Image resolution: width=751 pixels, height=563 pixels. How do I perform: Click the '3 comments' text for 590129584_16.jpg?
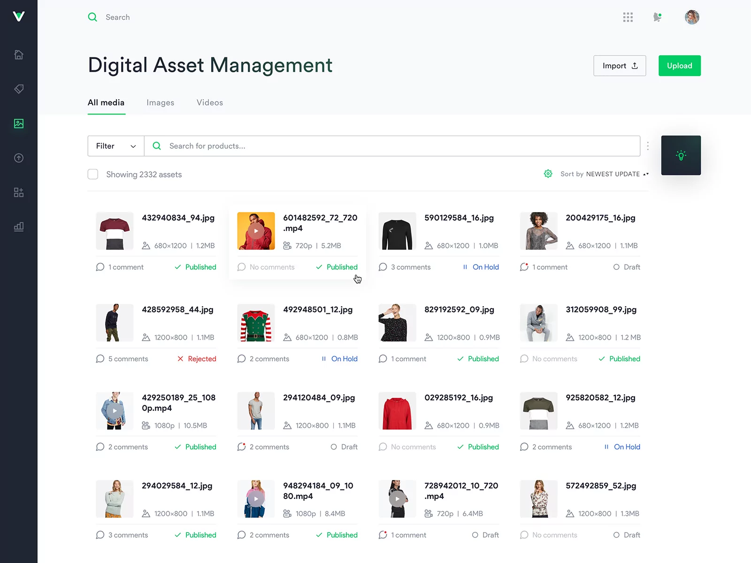[x=411, y=267]
